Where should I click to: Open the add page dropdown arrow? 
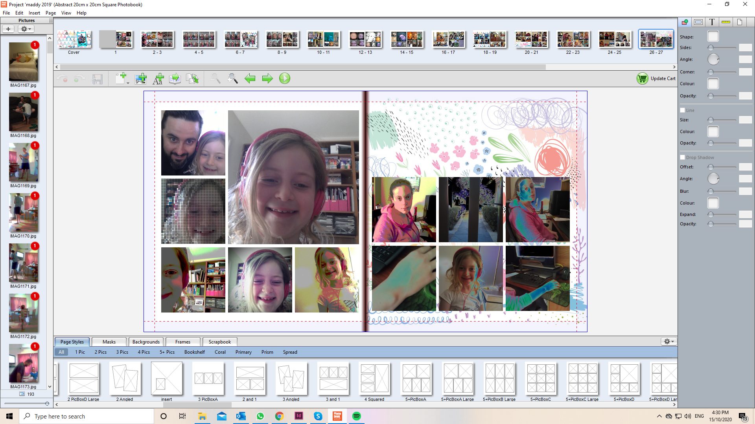128,83
